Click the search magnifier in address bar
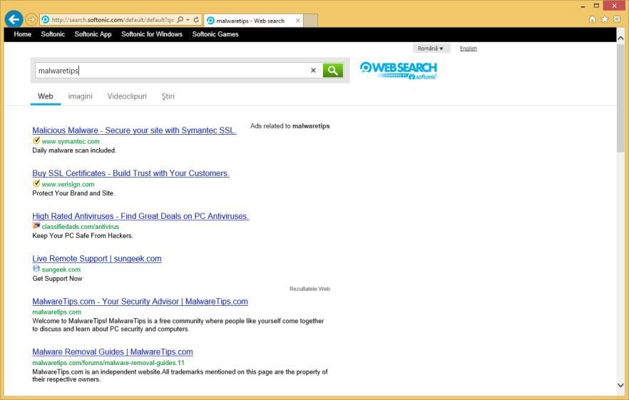629x400 pixels. (180, 20)
